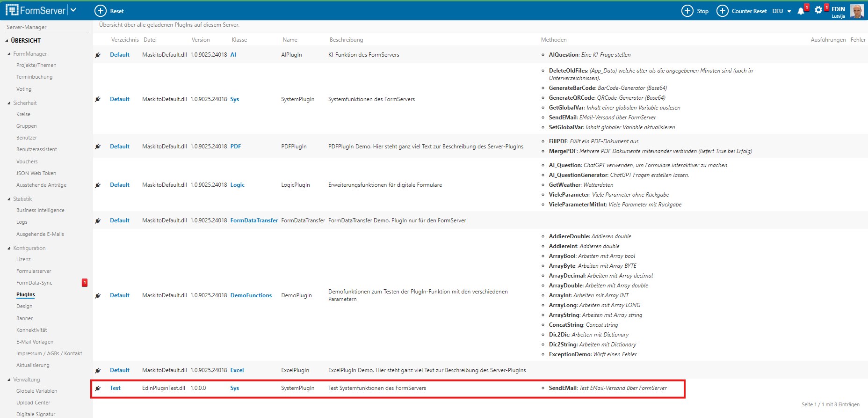Image resolution: width=868 pixels, height=418 pixels.
Task: Open the notifications bell icon
Action: [801, 11]
